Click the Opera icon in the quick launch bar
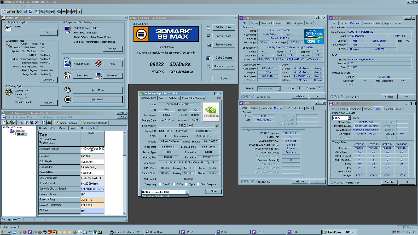418x235 pixels. coord(25,232)
